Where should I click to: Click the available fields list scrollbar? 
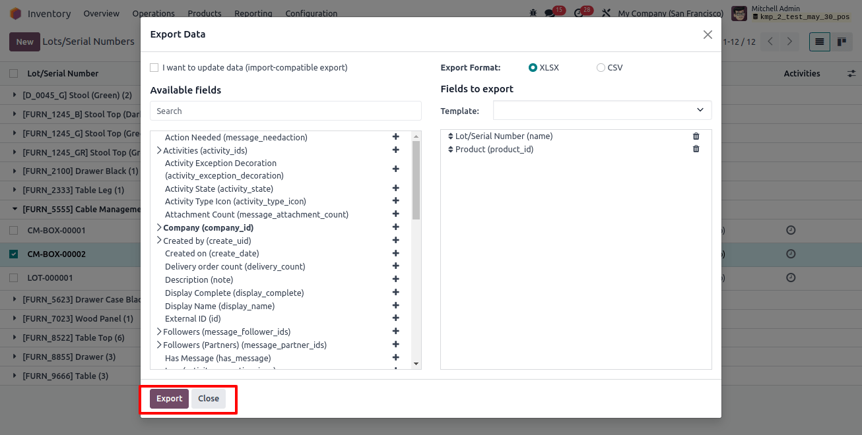pyautogui.click(x=416, y=180)
